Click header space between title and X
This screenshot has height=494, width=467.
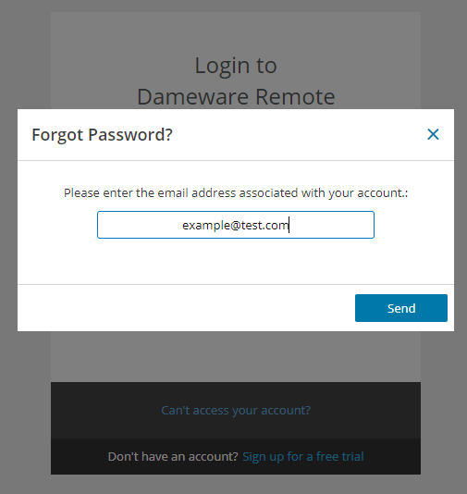[299, 135]
